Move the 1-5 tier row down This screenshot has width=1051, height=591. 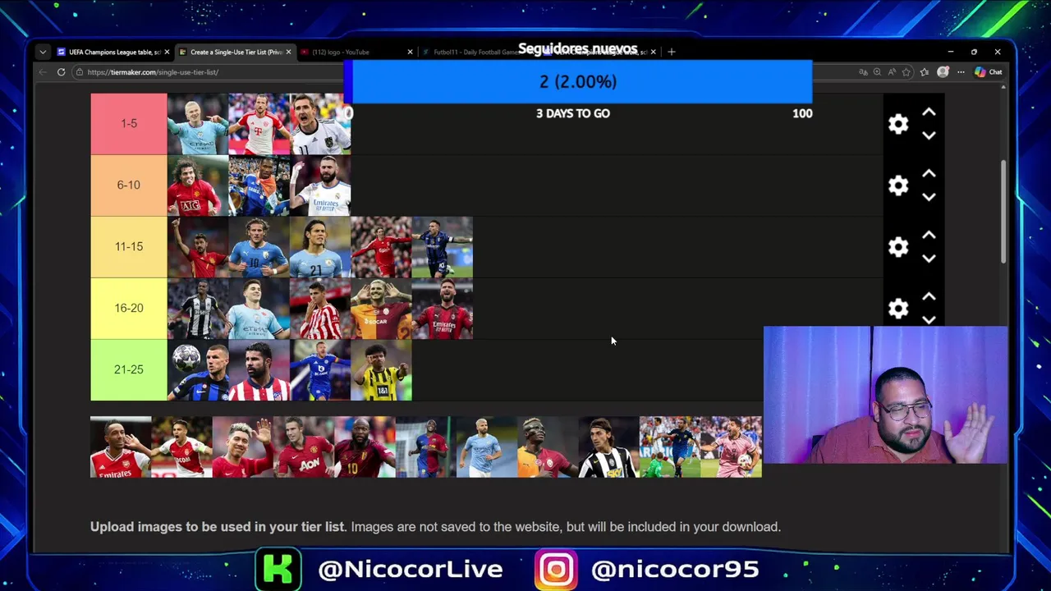[929, 136]
